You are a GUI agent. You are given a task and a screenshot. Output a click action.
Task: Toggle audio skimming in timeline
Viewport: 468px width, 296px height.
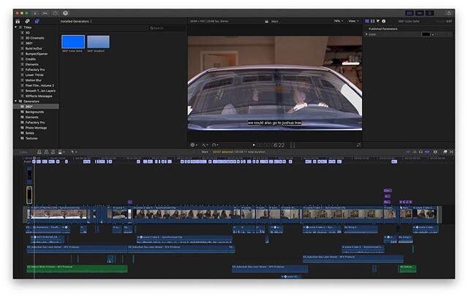point(415,152)
